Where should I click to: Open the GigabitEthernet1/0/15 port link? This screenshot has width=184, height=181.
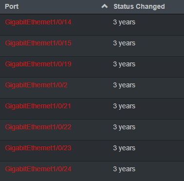[x=38, y=43]
